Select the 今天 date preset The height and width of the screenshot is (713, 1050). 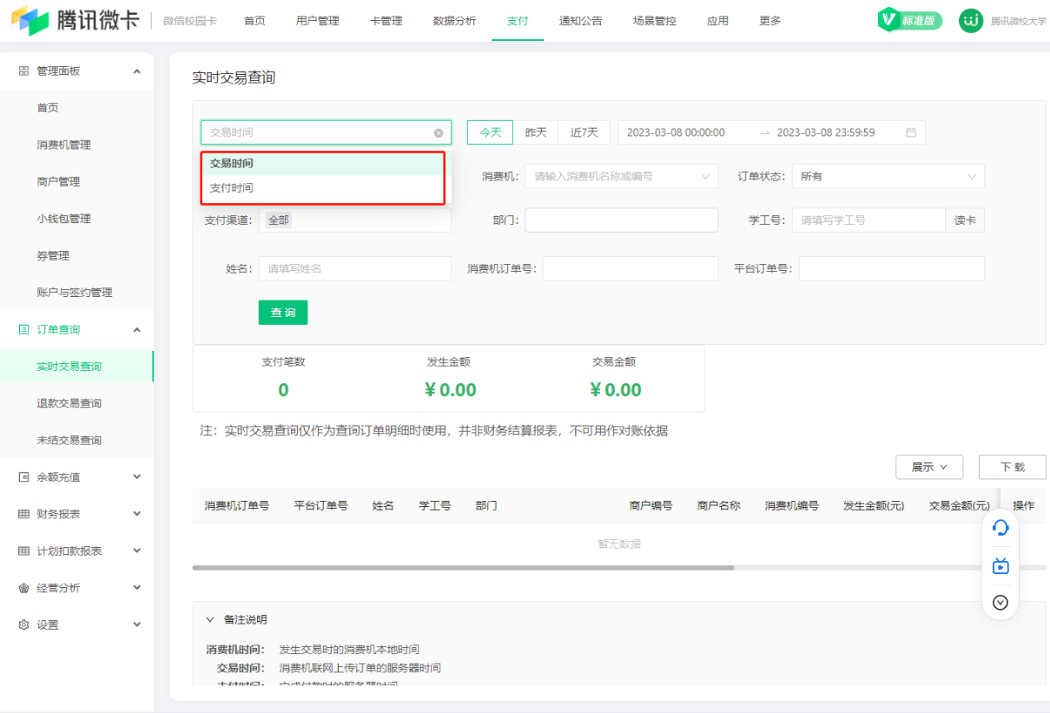(x=491, y=133)
